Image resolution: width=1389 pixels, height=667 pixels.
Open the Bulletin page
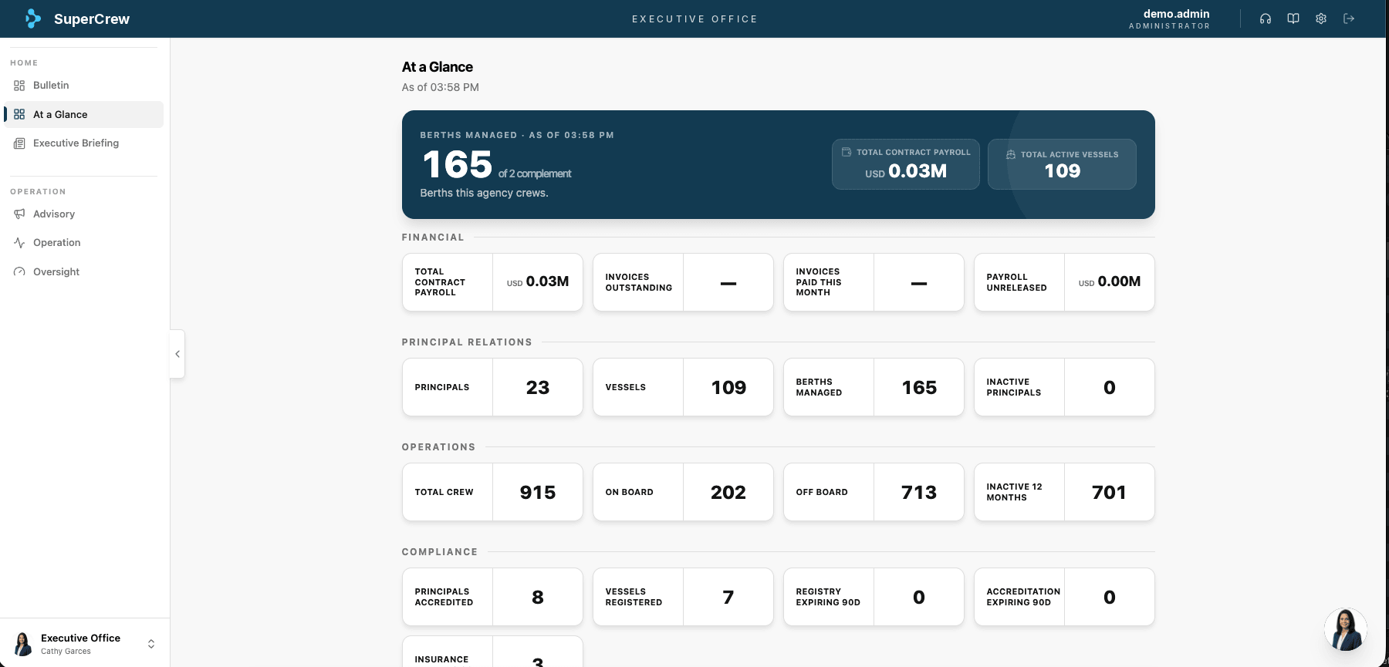[83, 86]
